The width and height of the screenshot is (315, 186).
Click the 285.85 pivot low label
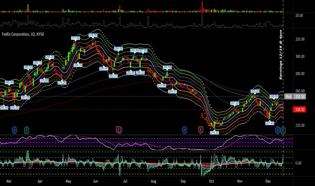130,73
